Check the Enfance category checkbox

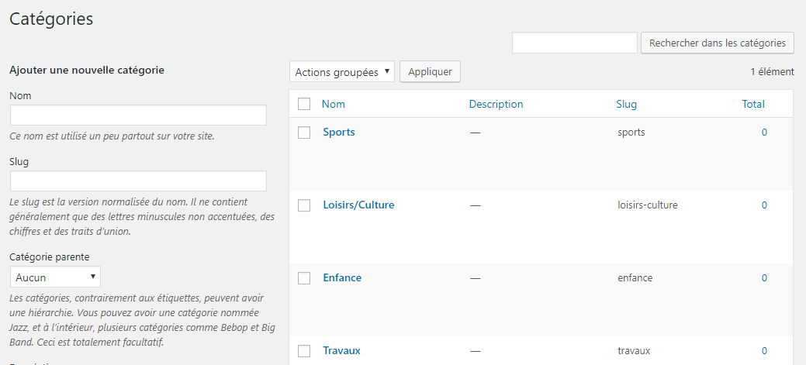coord(304,278)
